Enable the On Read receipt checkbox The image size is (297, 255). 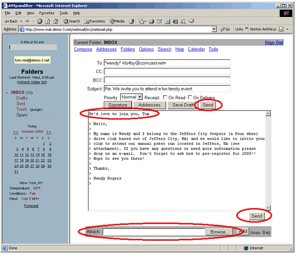pos(165,97)
